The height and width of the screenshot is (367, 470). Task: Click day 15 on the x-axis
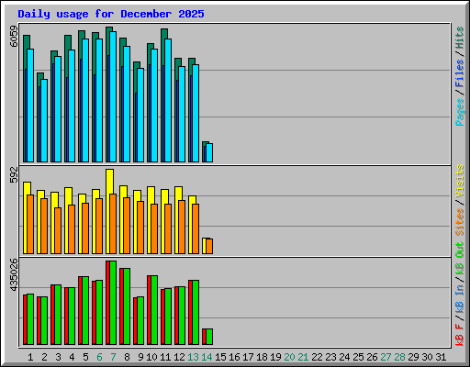pos(220,357)
